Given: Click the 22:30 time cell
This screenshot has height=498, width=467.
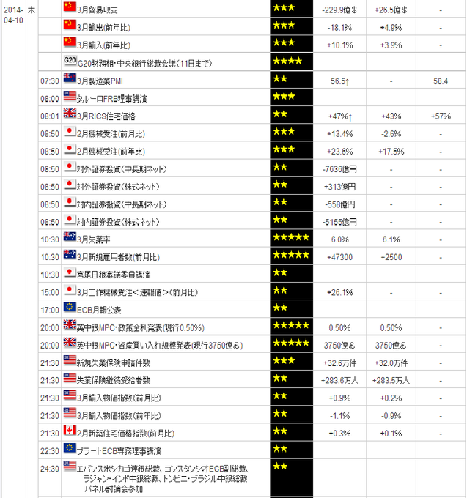Looking at the screenshot, I should (50, 451).
